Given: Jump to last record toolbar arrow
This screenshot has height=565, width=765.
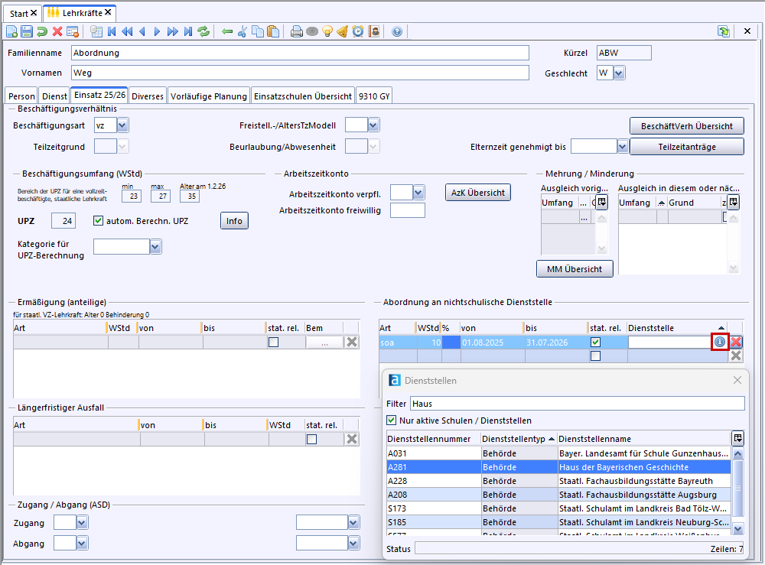Looking at the screenshot, I should [187, 31].
